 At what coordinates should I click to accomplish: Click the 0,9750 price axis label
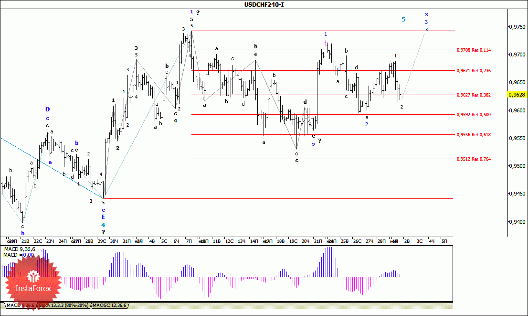(517, 27)
